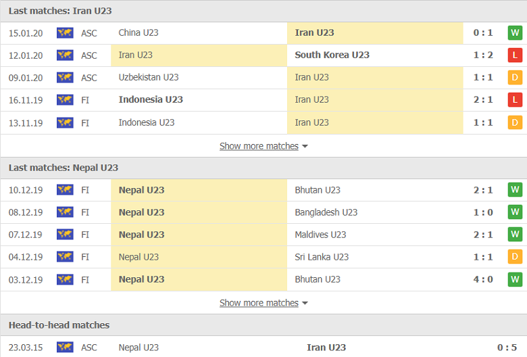The height and width of the screenshot is (357, 527).
Task: Open the South Korea U23 team link
Action: tap(332, 55)
